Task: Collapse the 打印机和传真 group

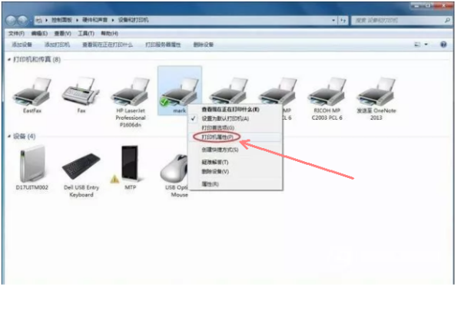Action: click(x=10, y=59)
